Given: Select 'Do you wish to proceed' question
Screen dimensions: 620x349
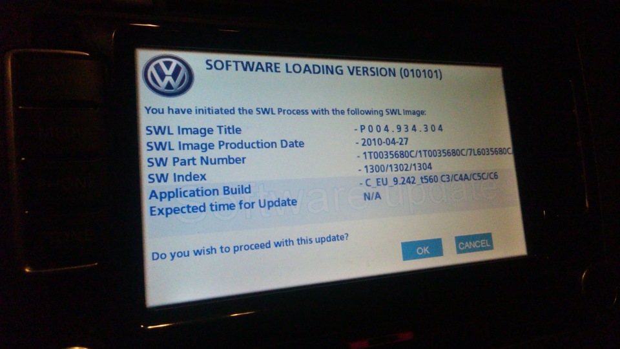Looking at the screenshot, I should point(250,248).
